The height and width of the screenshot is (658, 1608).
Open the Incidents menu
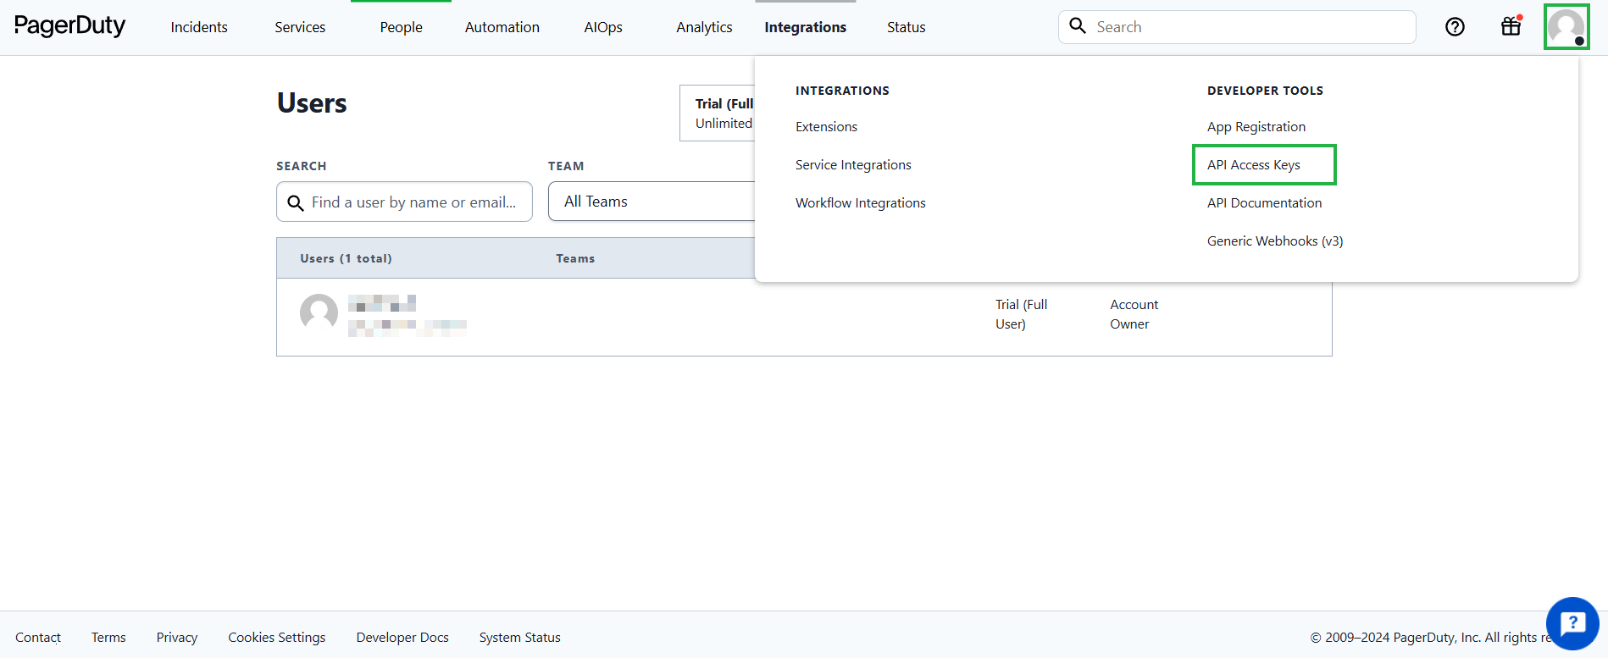199,27
